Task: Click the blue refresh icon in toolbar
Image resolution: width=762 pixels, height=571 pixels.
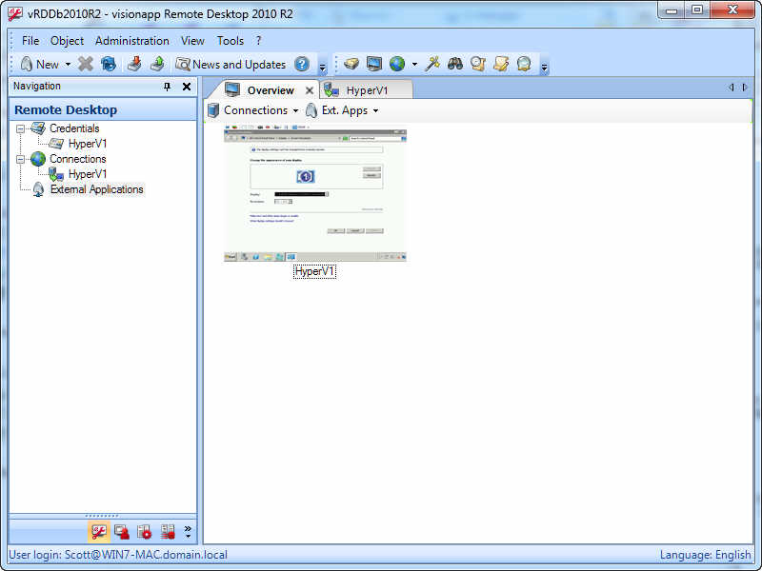Action: click(x=109, y=64)
